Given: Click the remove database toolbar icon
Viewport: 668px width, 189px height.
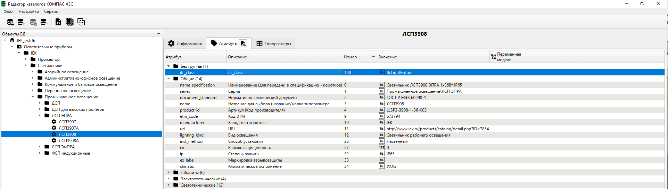Looking at the screenshot, I should [44, 22].
